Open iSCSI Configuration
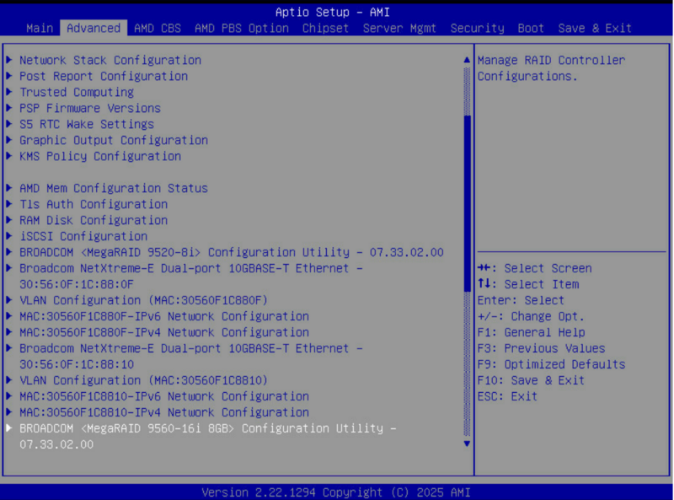 tap(83, 236)
